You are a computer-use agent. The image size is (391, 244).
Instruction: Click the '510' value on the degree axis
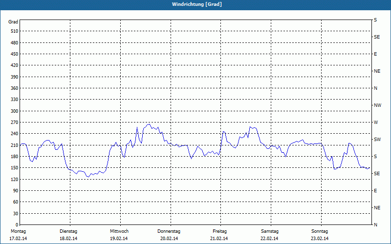15,31
